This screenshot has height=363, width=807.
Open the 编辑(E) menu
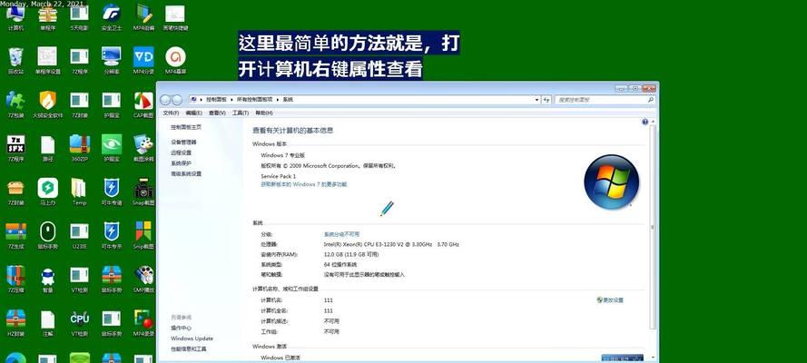click(x=194, y=113)
